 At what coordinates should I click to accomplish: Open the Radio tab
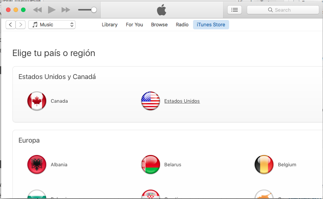point(182,24)
